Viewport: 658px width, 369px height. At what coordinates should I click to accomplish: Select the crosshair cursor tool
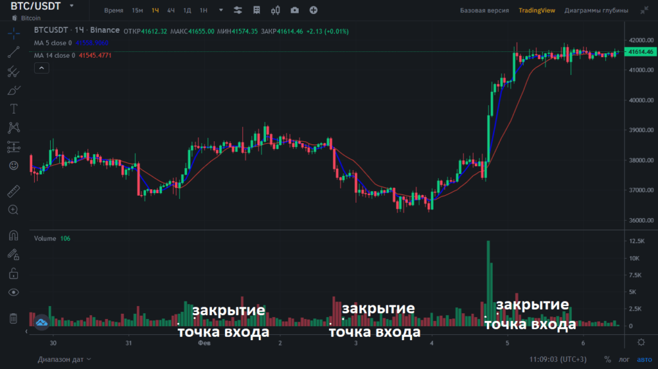pos(13,33)
